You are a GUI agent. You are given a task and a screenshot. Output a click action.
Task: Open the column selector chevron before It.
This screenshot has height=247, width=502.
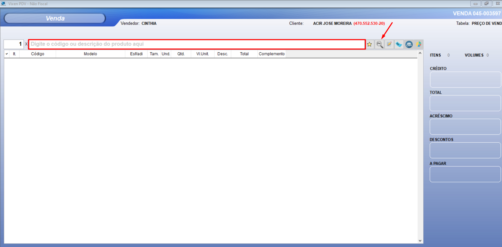click(x=7, y=54)
